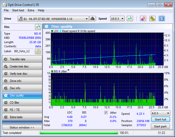Image resolution: width=175 pixels, height=137 pixels.
Task: Click the elapsed time 31:23
Action: click(161, 133)
